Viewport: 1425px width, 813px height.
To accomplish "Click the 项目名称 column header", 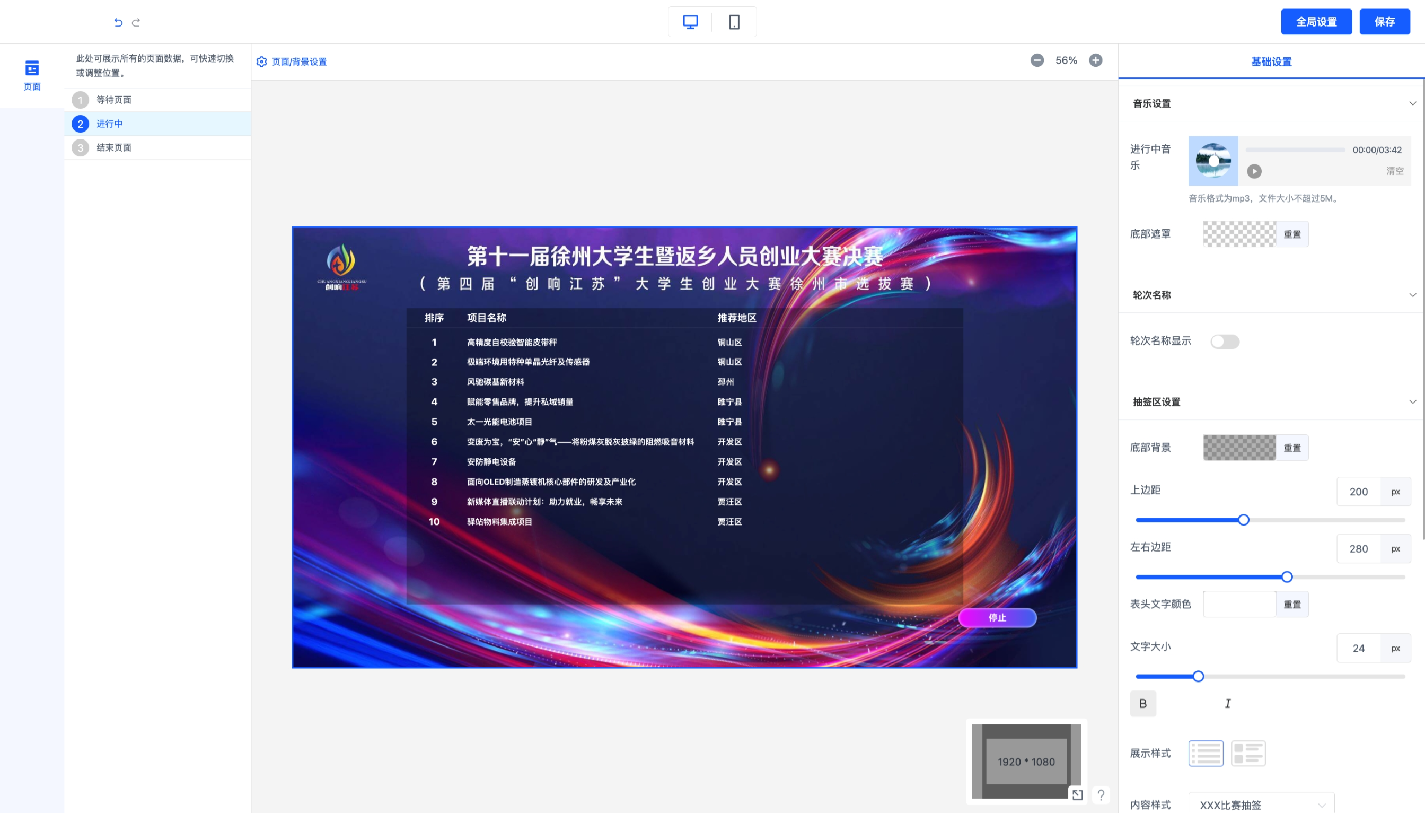I will (x=486, y=318).
